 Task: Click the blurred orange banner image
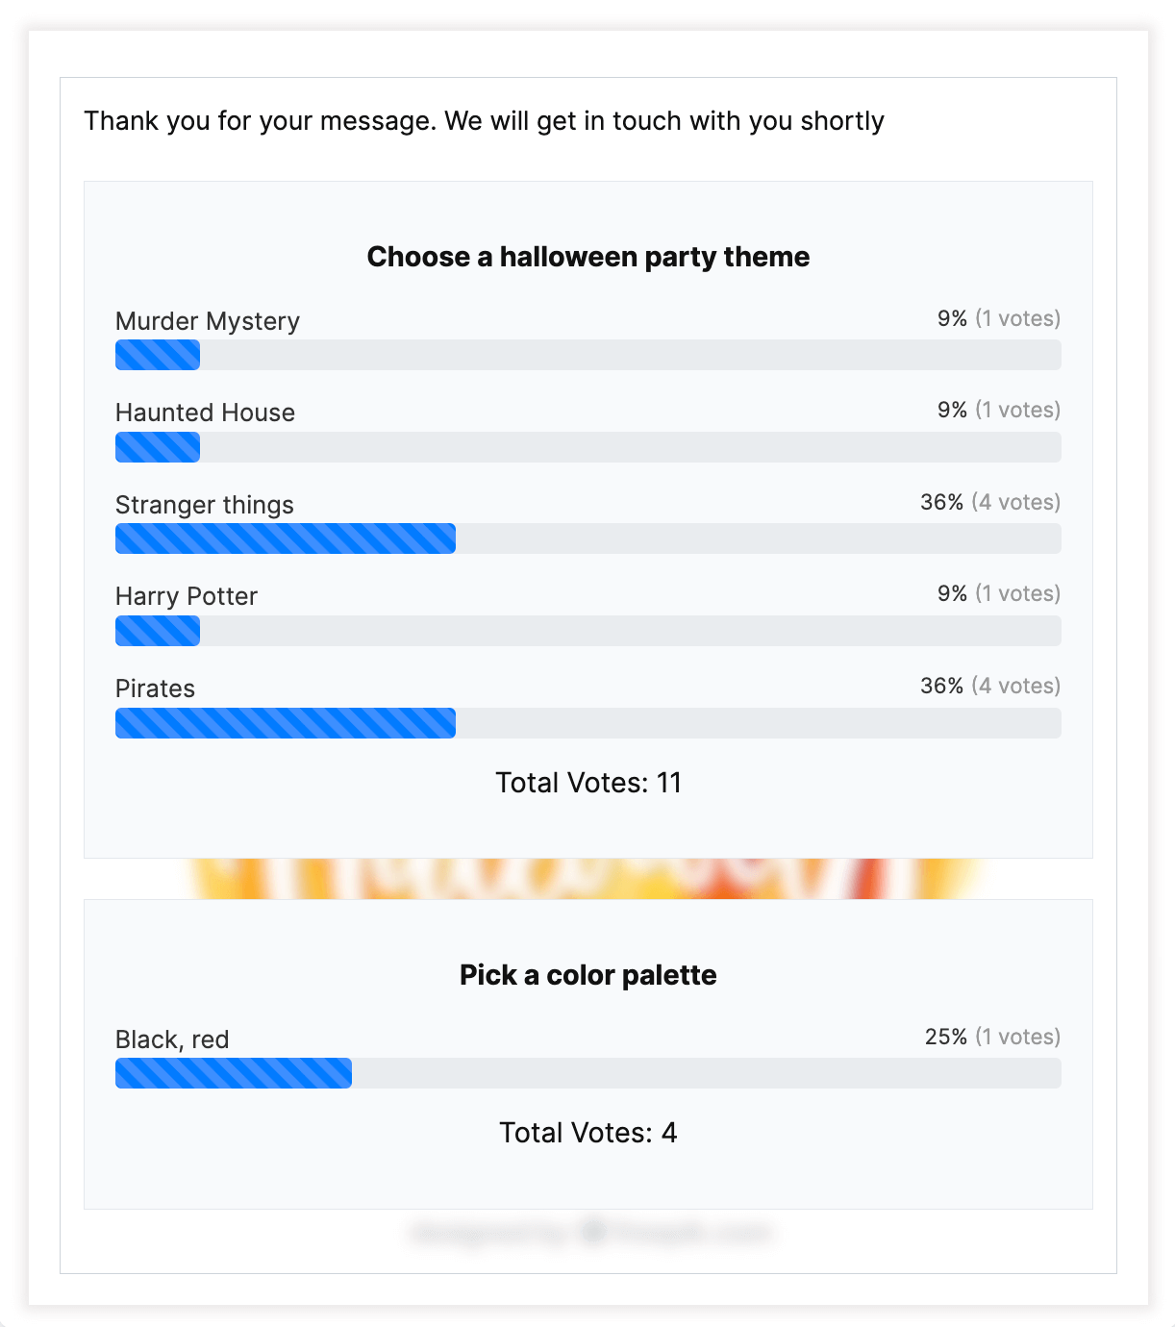587,875
